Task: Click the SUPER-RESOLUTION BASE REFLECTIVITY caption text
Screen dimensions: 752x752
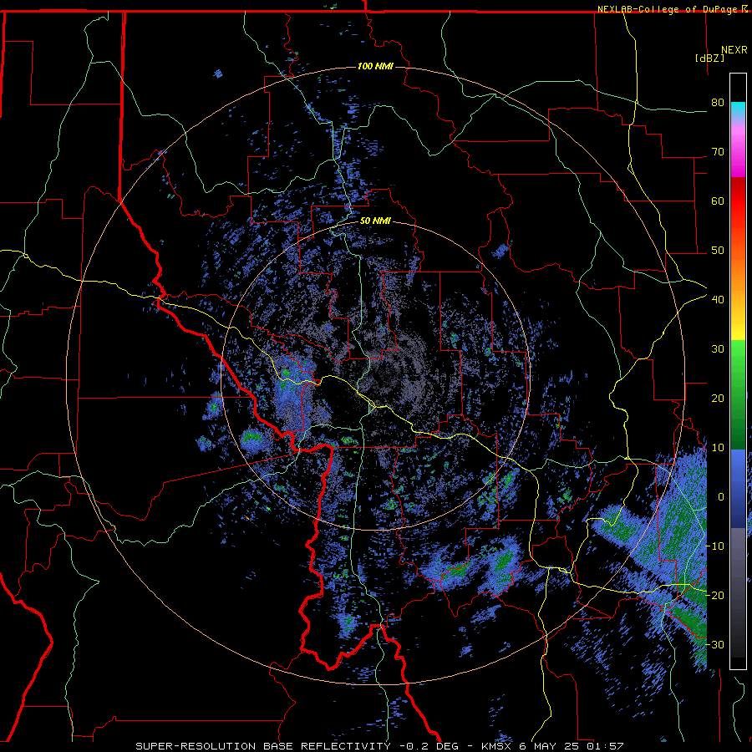Action: pyautogui.click(x=262, y=746)
